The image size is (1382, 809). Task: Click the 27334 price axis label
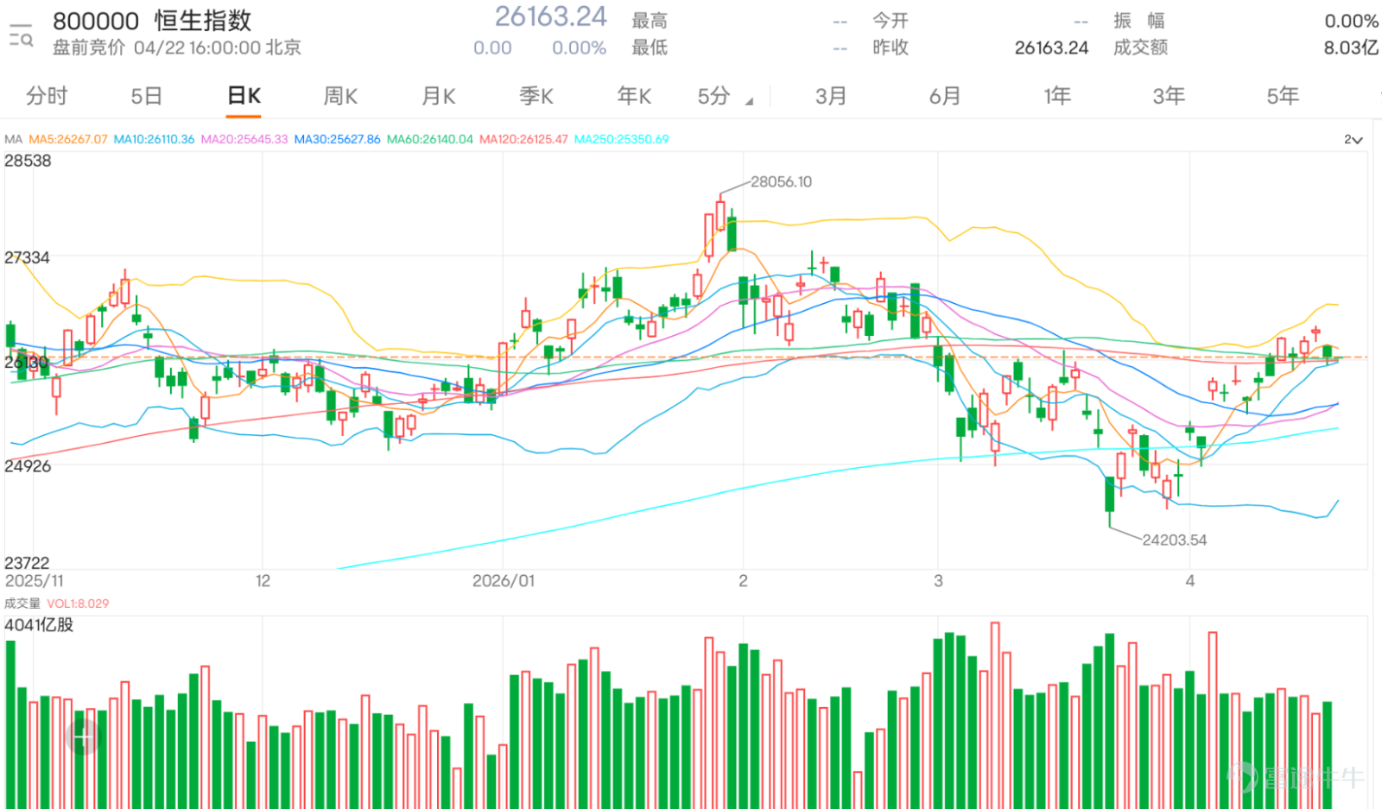tap(28, 258)
